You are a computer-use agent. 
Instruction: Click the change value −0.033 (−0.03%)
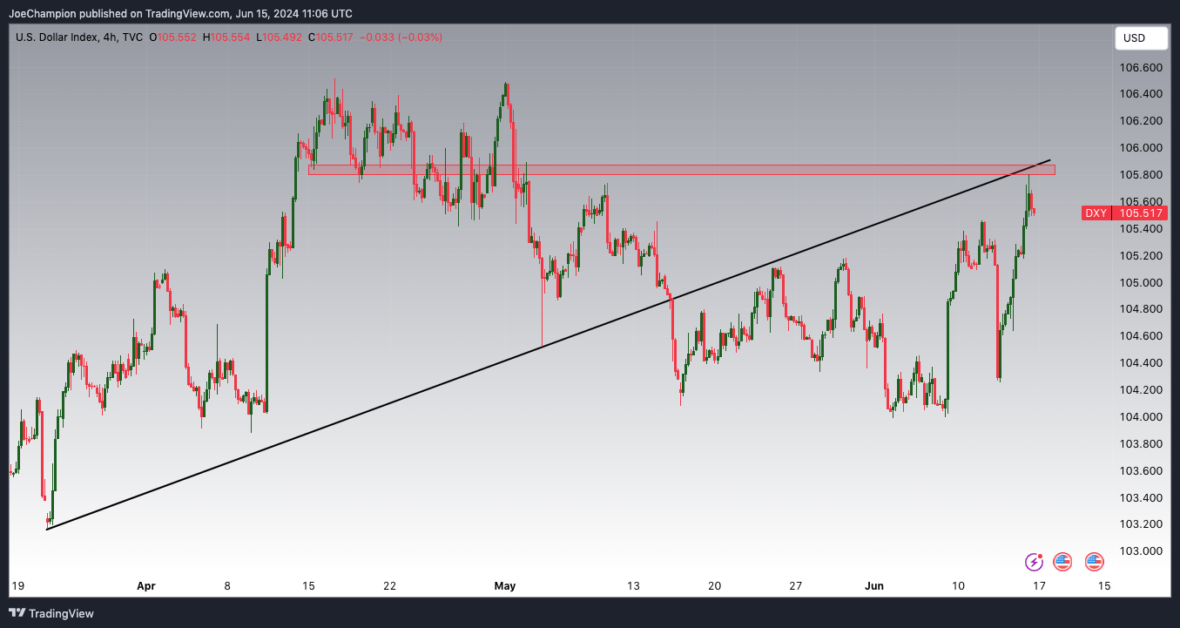click(401, 37)
